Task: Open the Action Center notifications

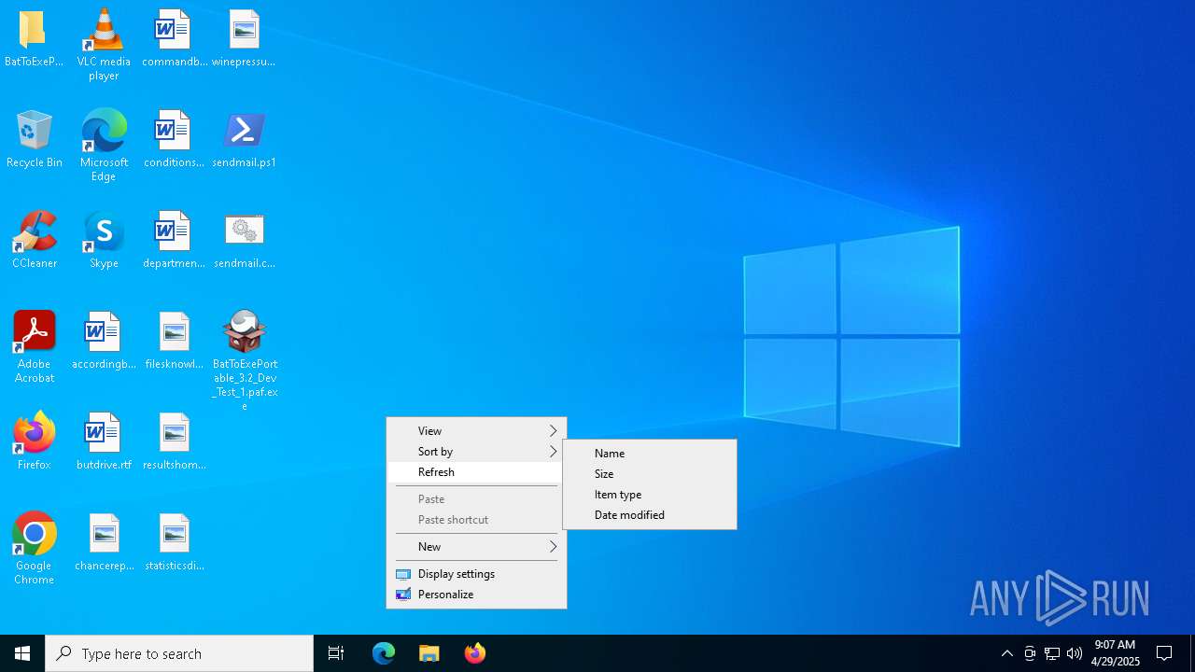Action: (1164, 653)
